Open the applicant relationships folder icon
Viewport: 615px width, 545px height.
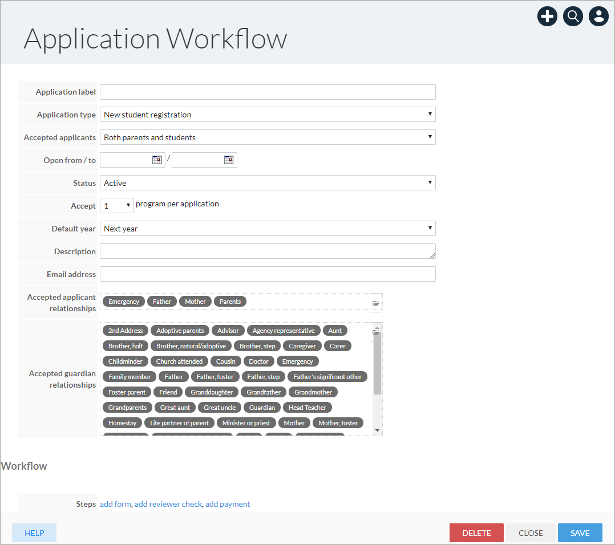click(x=376, y=303)
